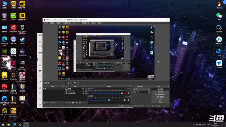Open Microsoft Edge from taskbar
The height and width of the screenshot is (127, 226).
point(15,125)
